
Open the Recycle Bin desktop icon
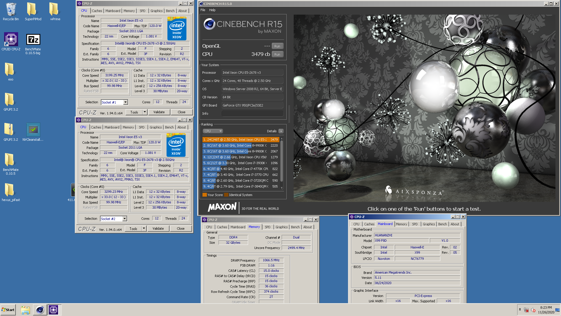click(x=11, y=12)
